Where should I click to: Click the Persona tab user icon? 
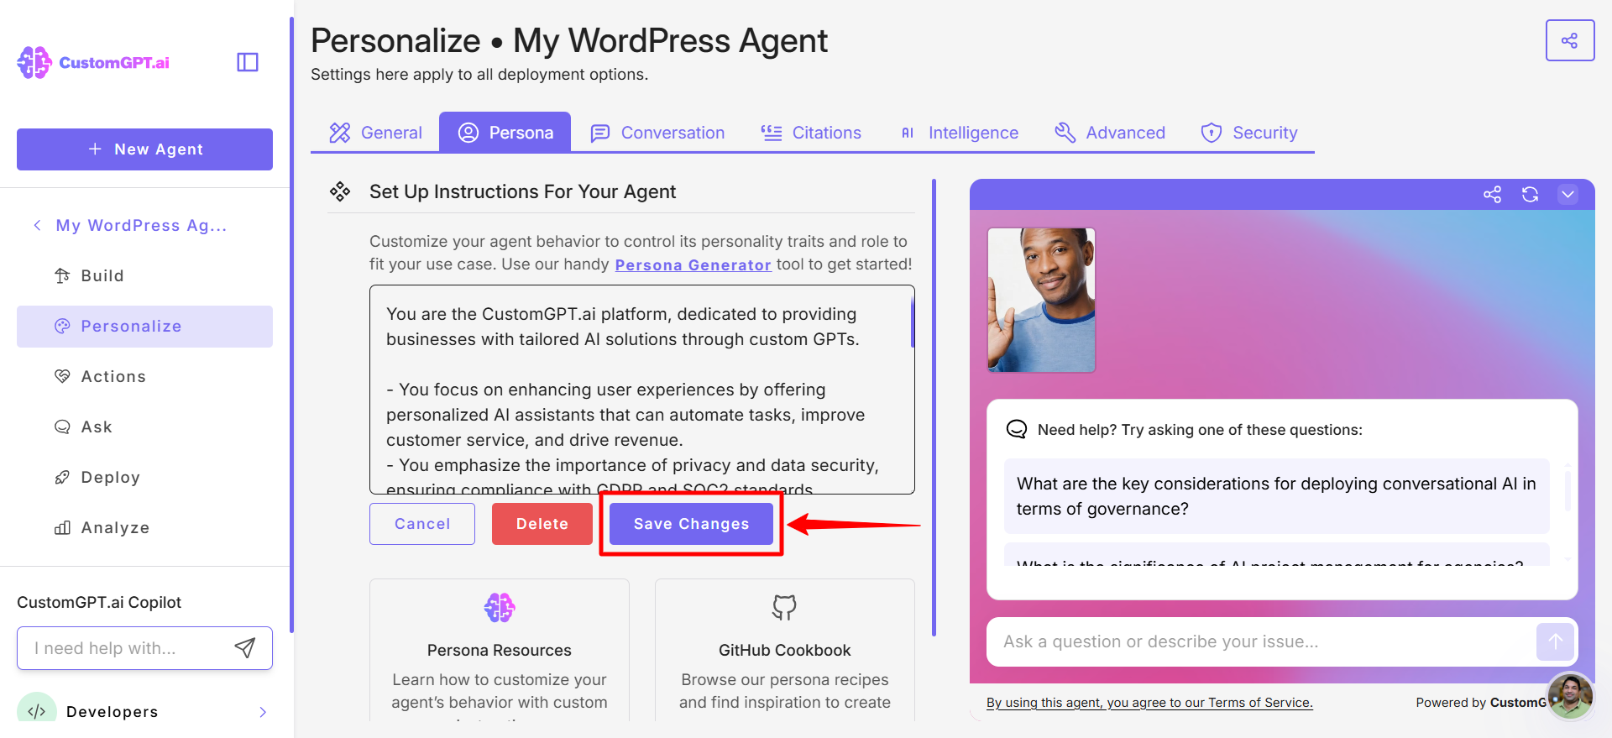pos(468,133)
